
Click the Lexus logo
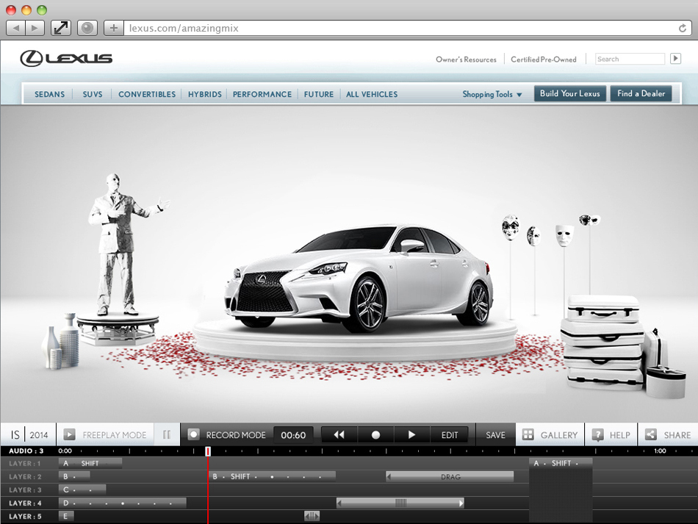pyautogui.click(x=66, y=59)
